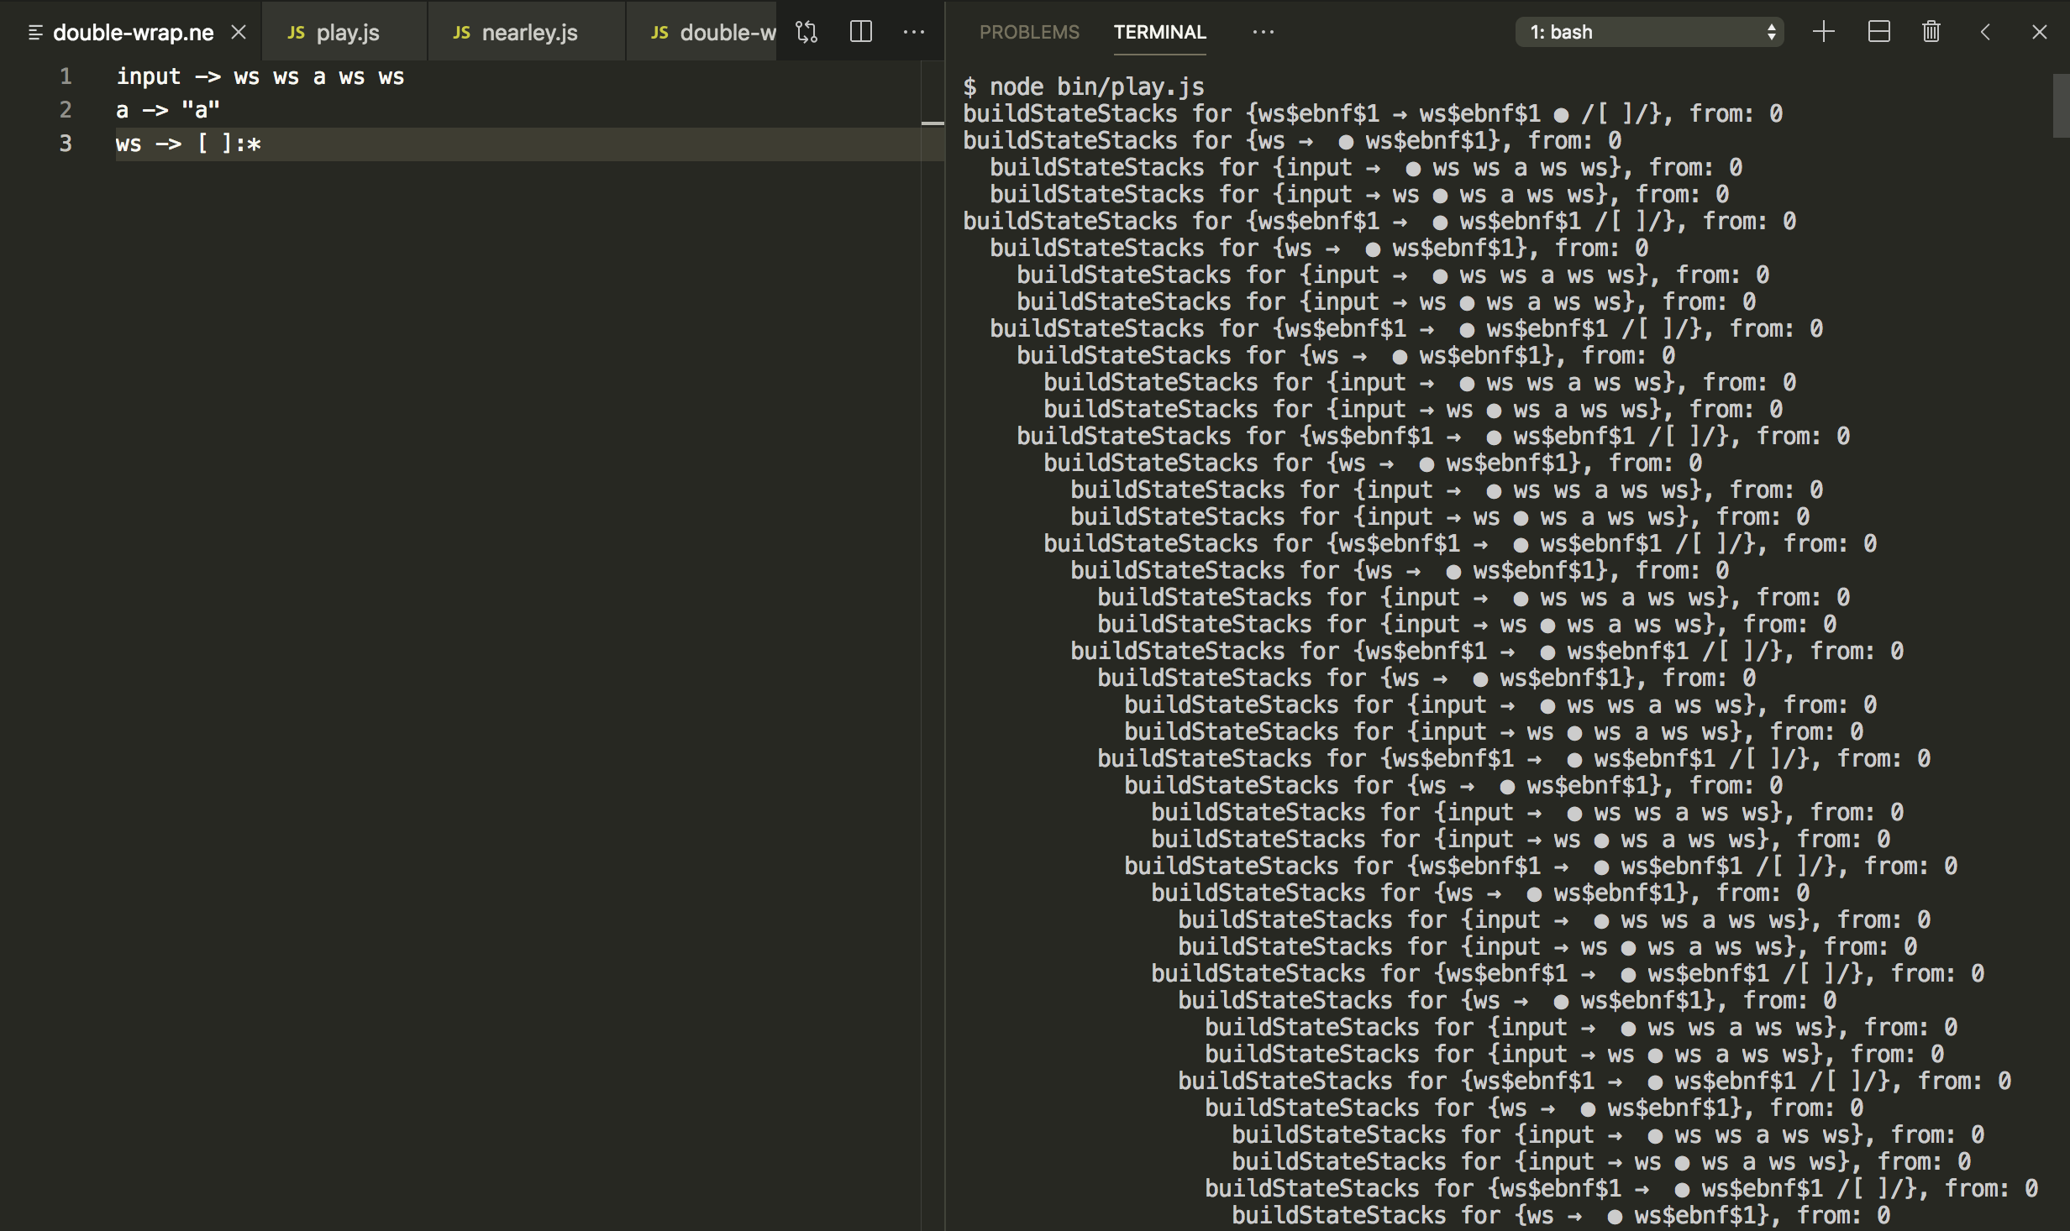Close the double-wrap.ne tab
This screenshot has height=1231, width=2070.
[x=239, y=32]
